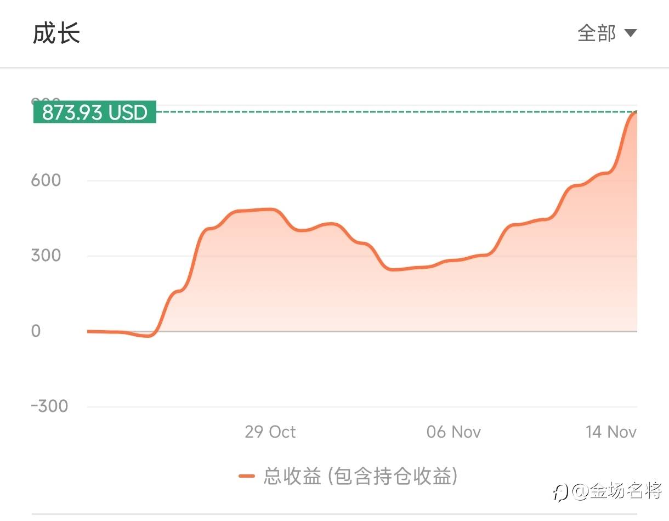Click the -300 y-axis label
669x521 pixels.
49,406
